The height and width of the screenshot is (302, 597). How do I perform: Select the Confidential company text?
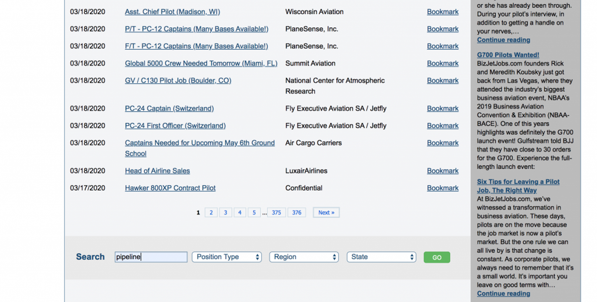pos(304,188)
